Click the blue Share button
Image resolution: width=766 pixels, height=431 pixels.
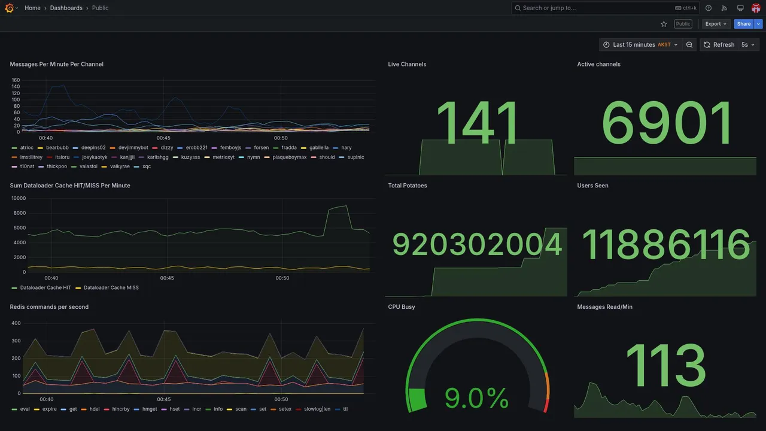(x=744, y=24)
